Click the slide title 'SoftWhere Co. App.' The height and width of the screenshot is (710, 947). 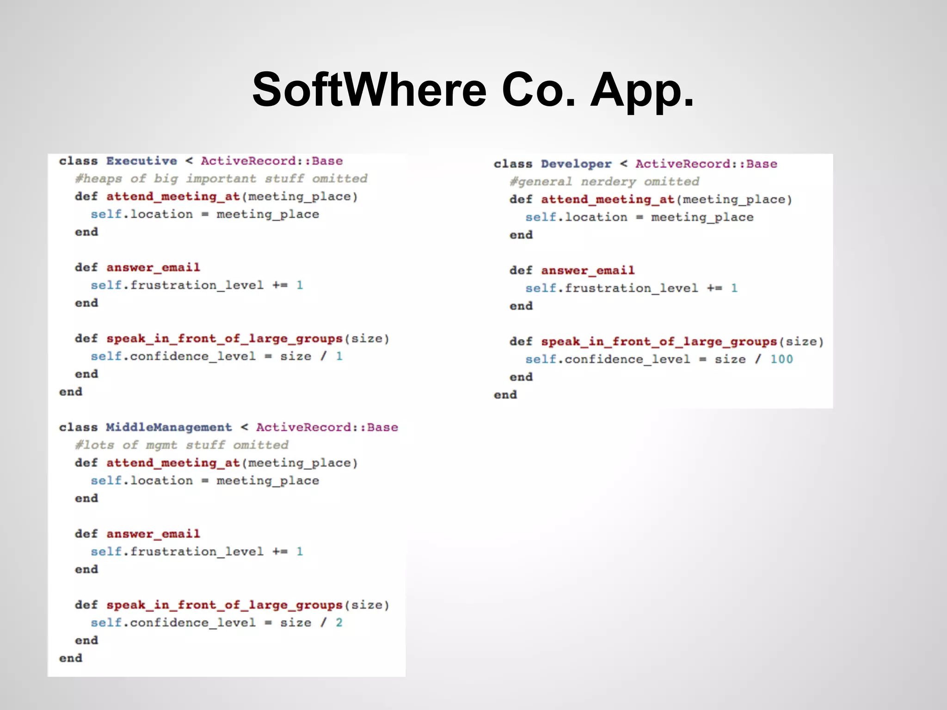pyautogui.click(x=473, y=90)
